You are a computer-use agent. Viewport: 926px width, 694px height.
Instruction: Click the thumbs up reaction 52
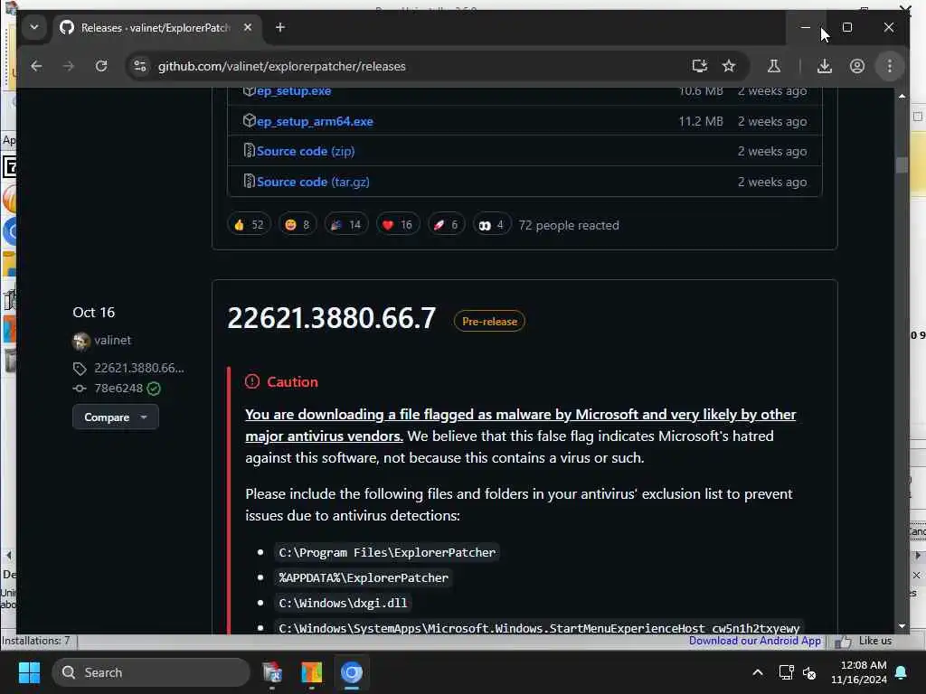click(249, 225)
